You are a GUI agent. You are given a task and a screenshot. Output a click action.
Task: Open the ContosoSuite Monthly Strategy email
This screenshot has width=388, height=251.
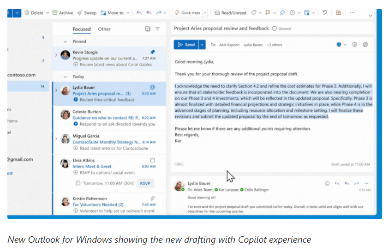(x=109, y=142)
